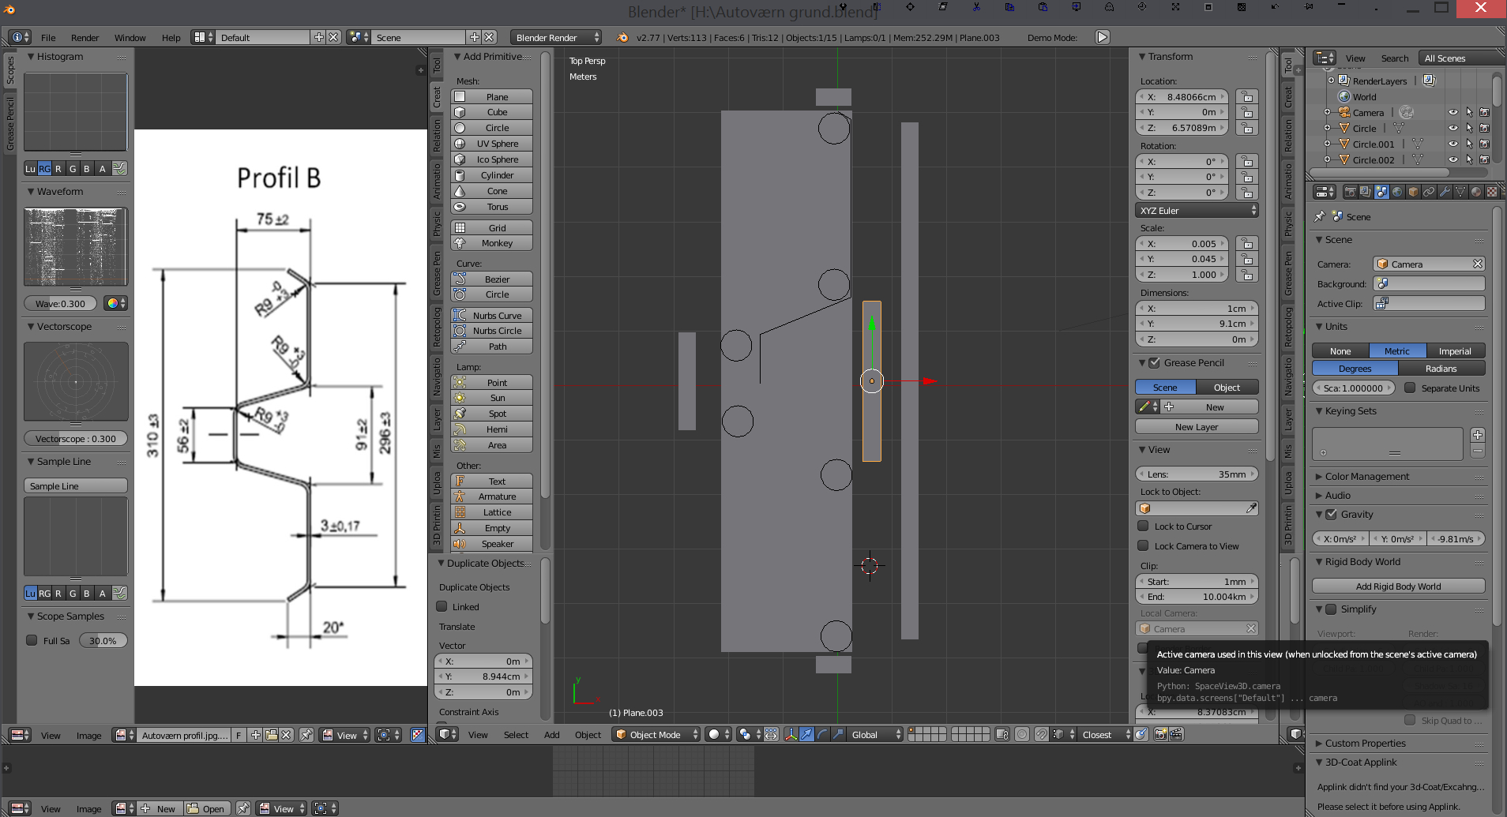Open the Object properties tab
This screenshot has width=1507, height=817.
pyautogui.click(x=1413, y=192)
